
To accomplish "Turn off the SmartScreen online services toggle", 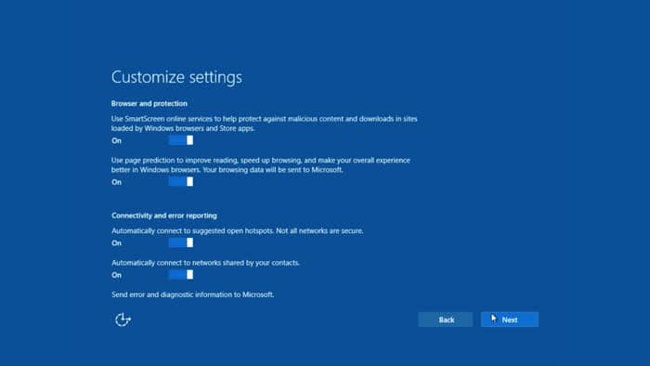I will click(181, 140).
